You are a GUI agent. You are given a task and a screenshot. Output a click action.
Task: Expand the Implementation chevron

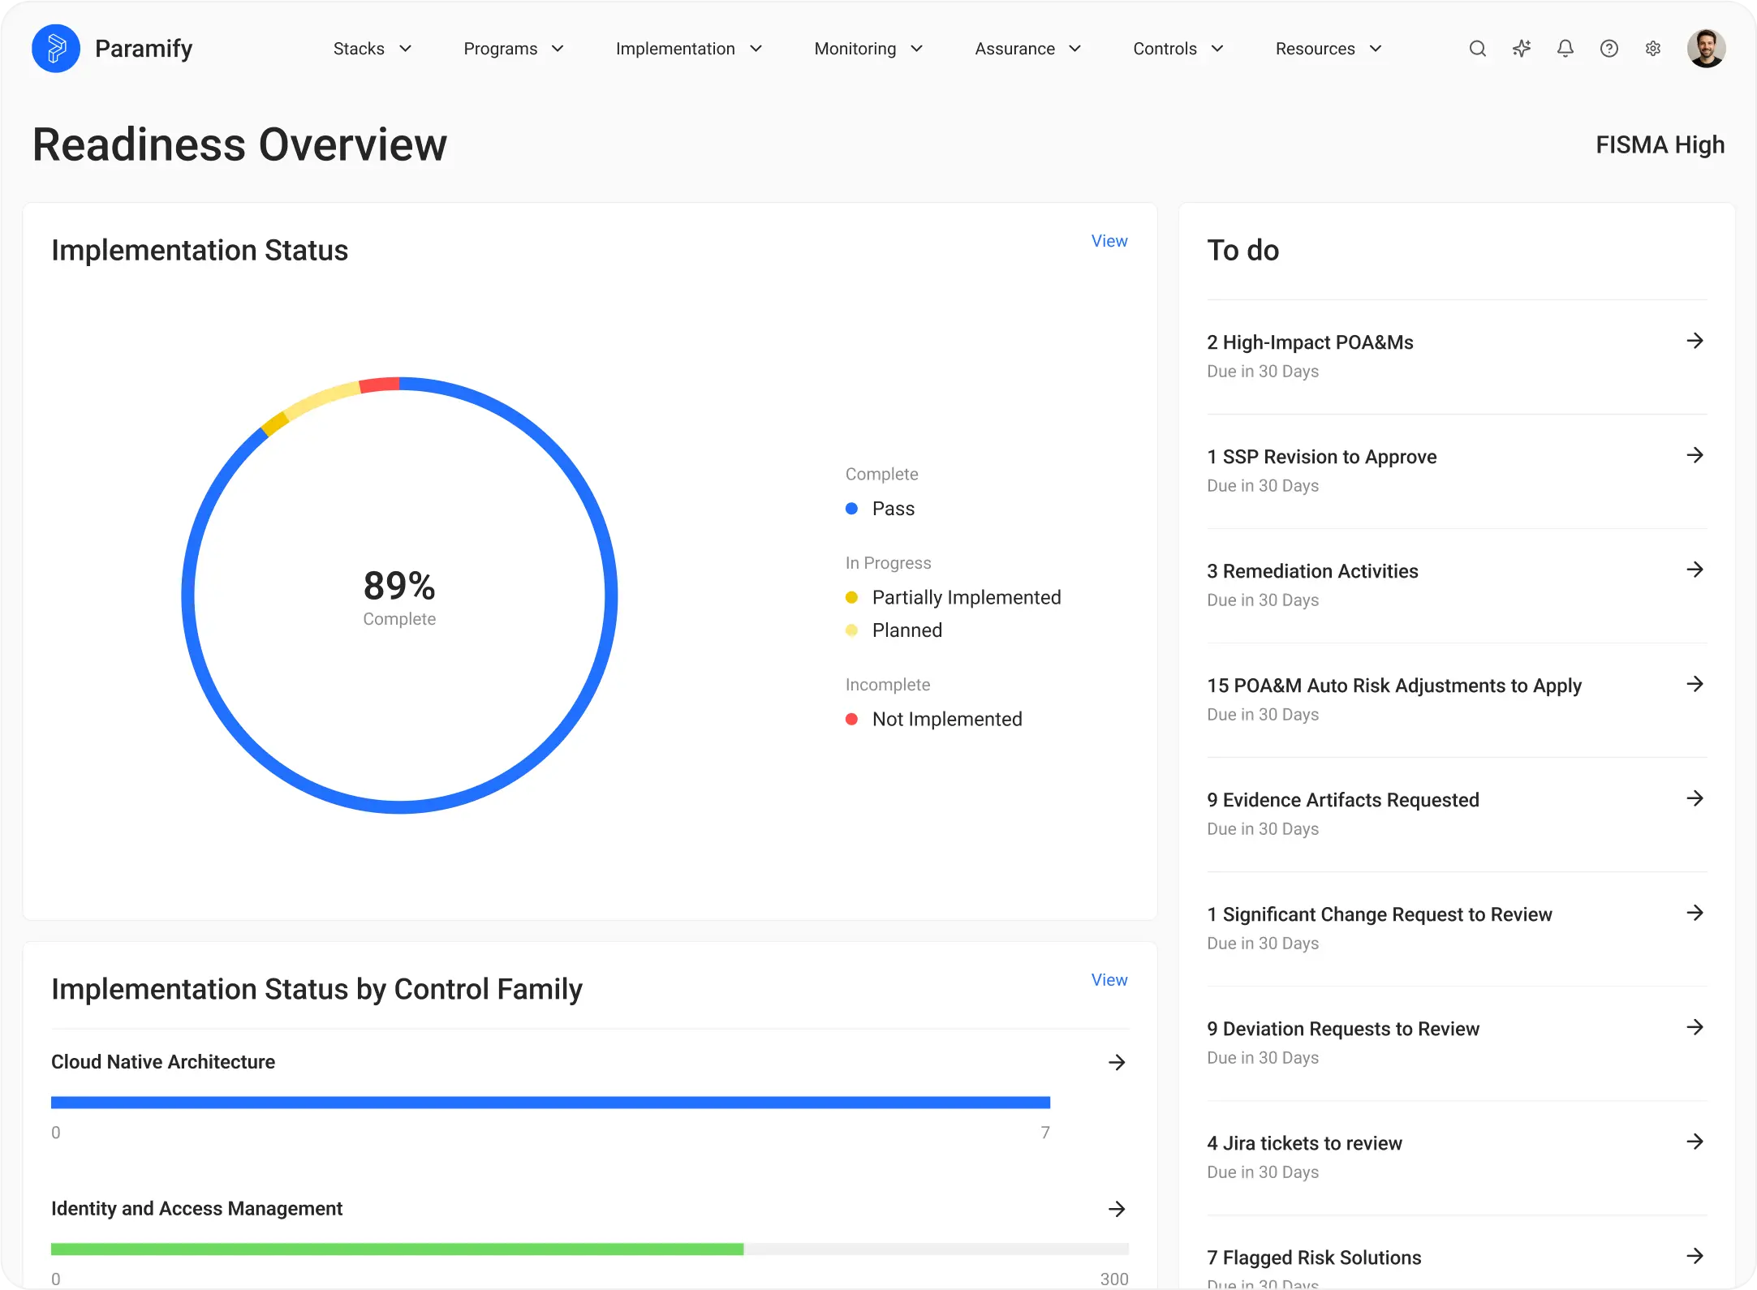[756, 49]
